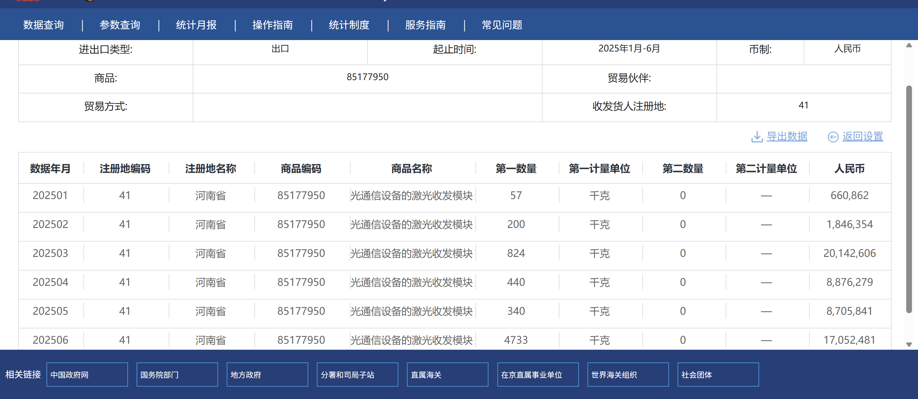The image size is (918, 399).
Task: Click quantity 4733 in 202506 row
Action: pos(516,340)
